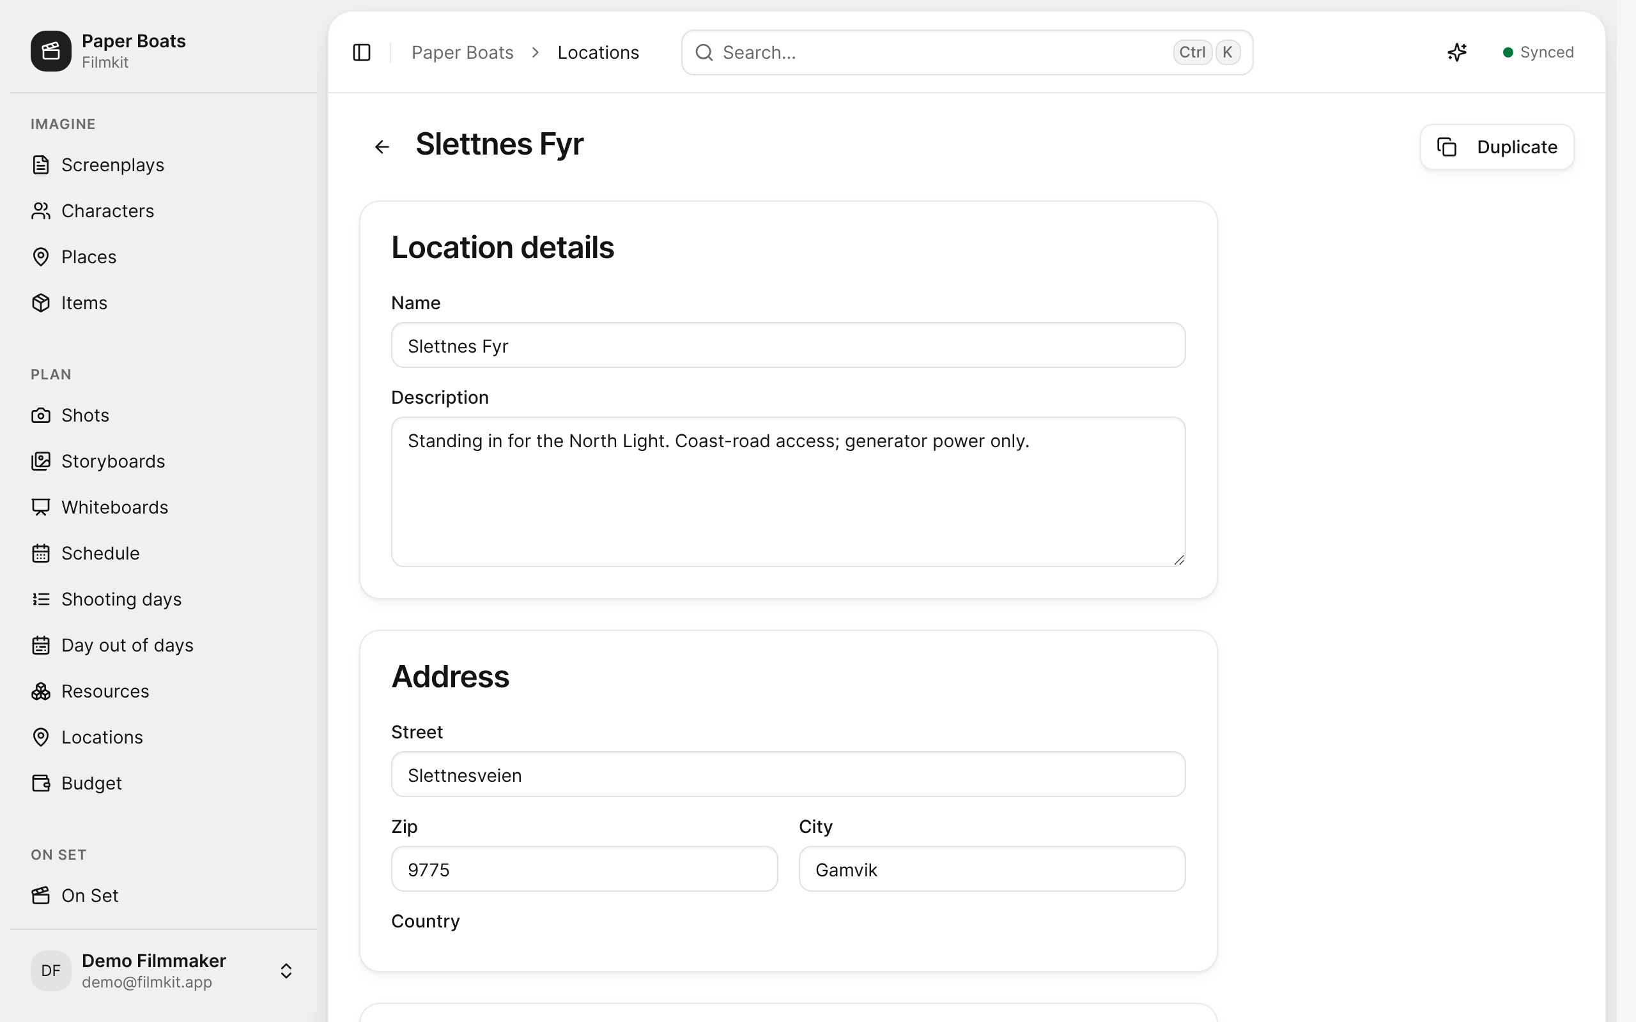Toggle the sidebar panel icon

362,52
